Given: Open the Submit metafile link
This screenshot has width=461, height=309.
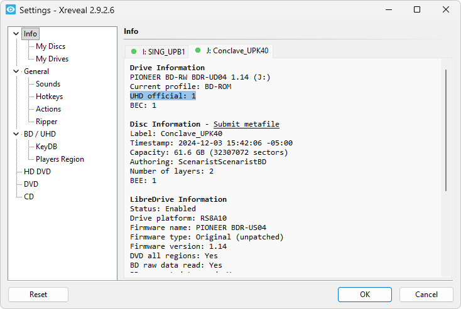Looking at the screenshot, I should tap(246, 124).
